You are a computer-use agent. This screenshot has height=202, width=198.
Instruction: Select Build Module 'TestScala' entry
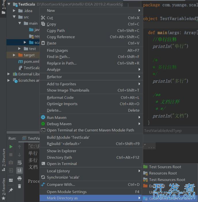coord(91,137)
